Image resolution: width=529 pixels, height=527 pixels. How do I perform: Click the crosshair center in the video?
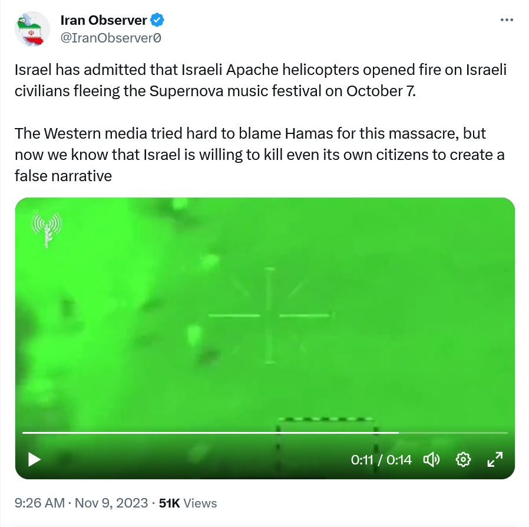[270, 315]
